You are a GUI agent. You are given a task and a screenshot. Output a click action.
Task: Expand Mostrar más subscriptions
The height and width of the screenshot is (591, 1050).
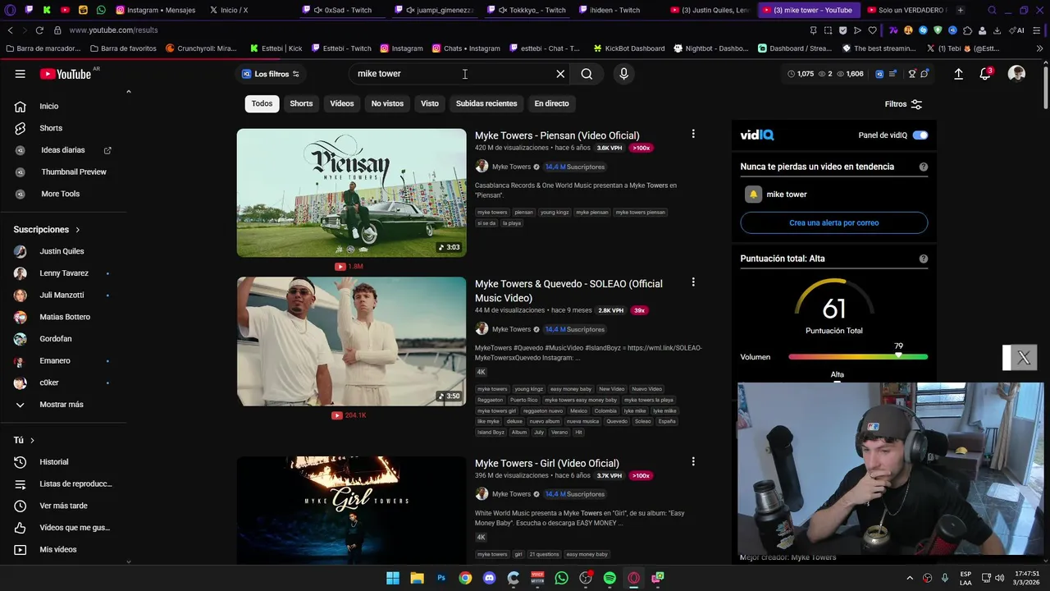point(62,405)
